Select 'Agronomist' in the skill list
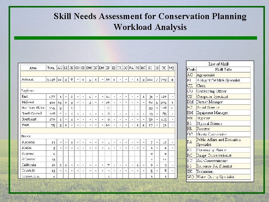The height and width of the screenshot is (202, 269). [x=205, y=75]
